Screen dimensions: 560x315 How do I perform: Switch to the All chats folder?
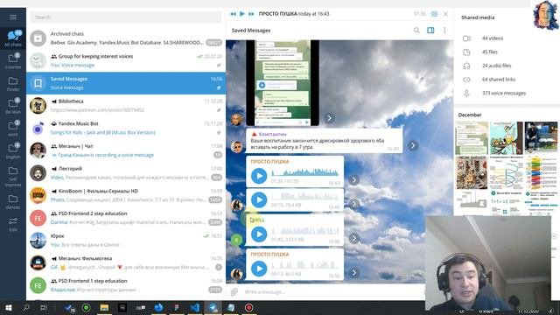tap(13, 38)
